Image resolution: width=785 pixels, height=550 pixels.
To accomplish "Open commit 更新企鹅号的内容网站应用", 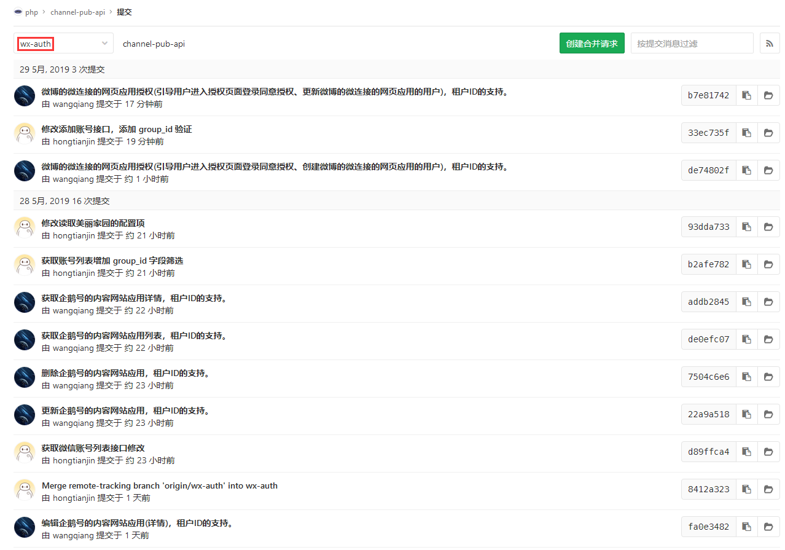I will [127, 411].
